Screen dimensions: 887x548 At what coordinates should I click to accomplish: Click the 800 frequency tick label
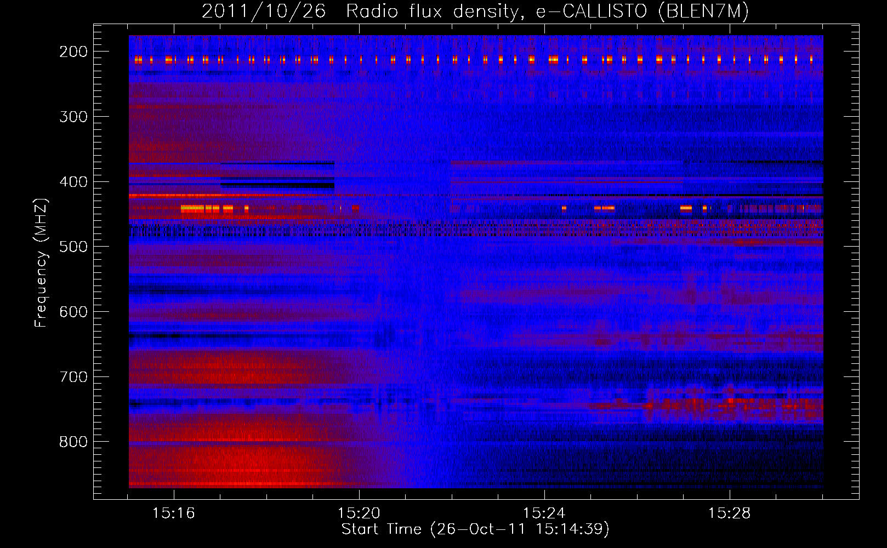click(73, 442)
